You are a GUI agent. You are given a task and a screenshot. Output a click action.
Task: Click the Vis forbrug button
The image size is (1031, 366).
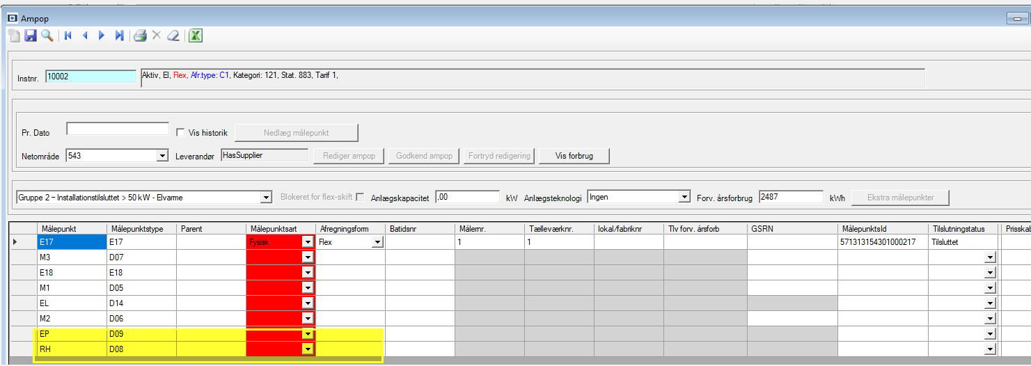(574, 156)
